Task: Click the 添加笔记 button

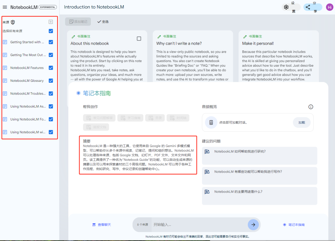Action: click(78, 22)
